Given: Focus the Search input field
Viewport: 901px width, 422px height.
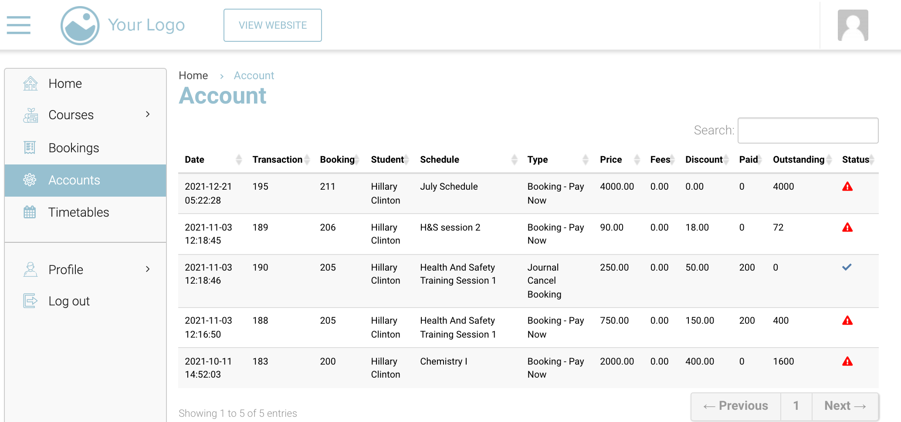Looking at the screenshot, I should coord(808,131).
